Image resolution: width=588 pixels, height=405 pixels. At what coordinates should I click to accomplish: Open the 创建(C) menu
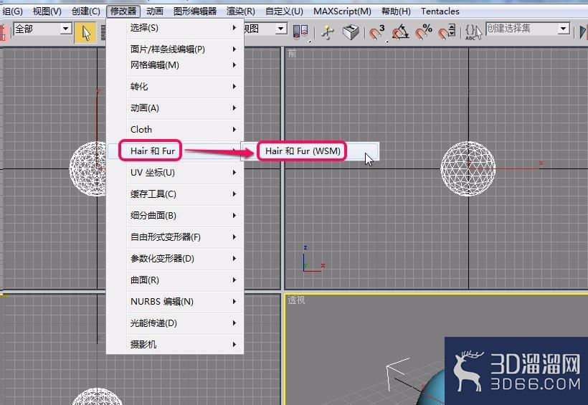coord(86,11)
